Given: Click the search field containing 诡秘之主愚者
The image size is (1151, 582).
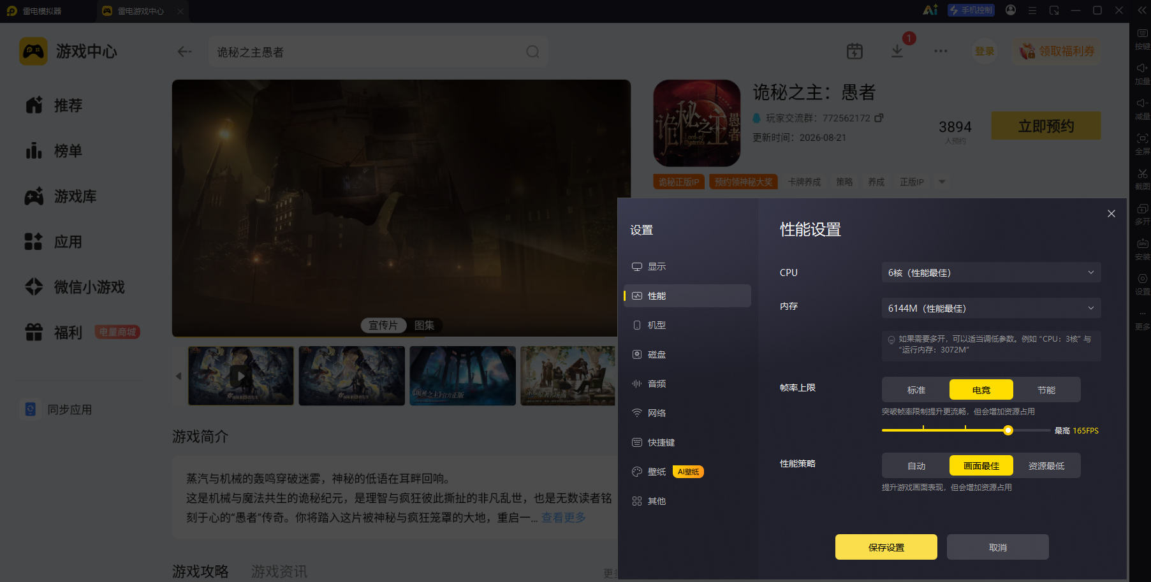Looking at the screenshot, I should [378, 52].
